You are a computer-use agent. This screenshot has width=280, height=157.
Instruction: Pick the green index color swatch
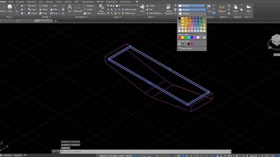point(185,38)
